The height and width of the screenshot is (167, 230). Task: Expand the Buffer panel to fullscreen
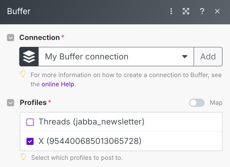point(186,11)
